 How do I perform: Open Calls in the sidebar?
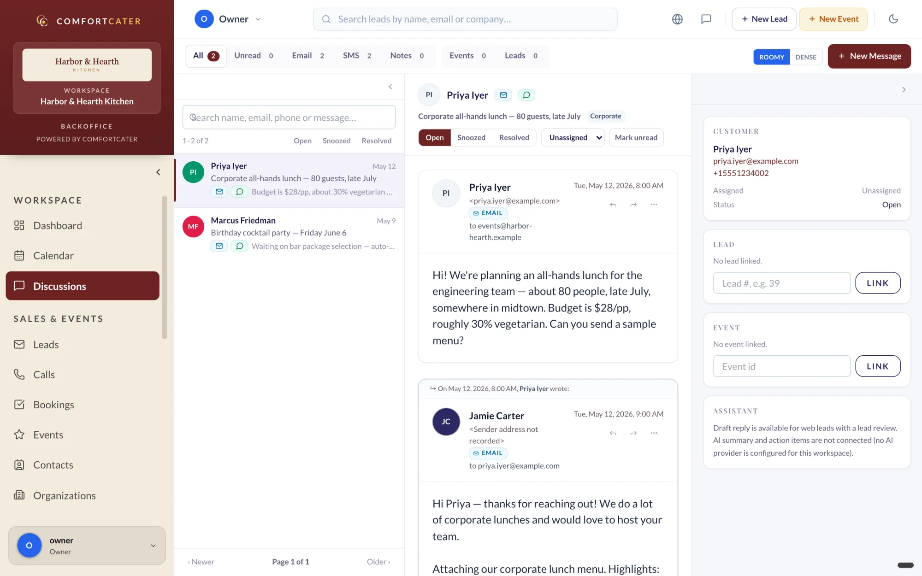pyautogui.click(x=83, y=375)
